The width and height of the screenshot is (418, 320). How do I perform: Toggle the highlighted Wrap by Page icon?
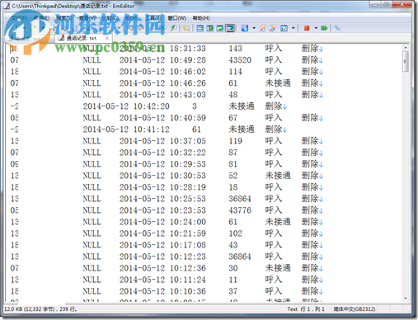tap(230, 28)
